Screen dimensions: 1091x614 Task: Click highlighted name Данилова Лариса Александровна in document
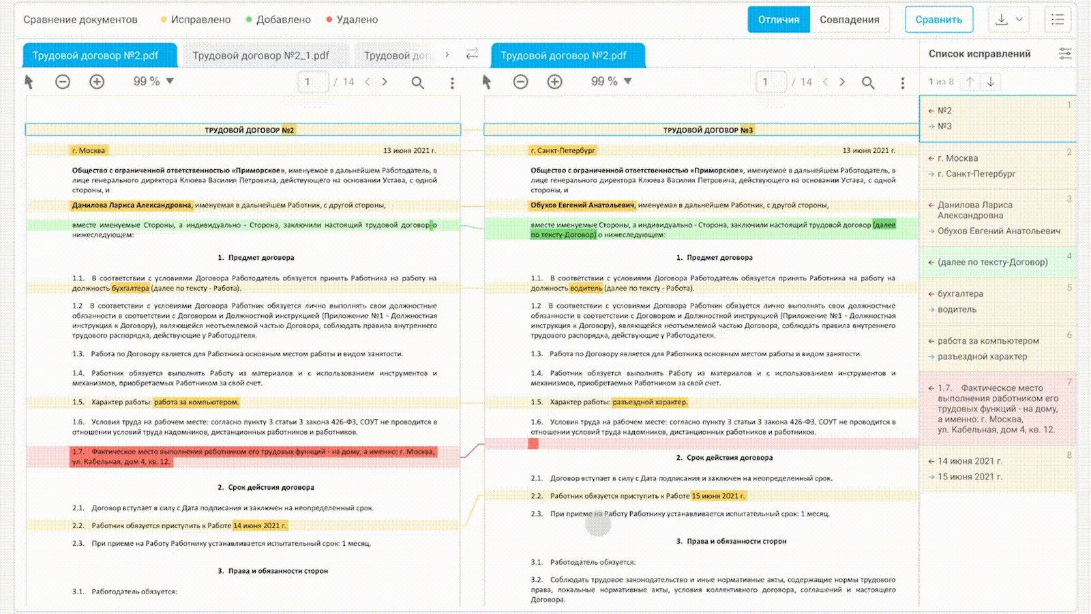click(x=132, y=205)
